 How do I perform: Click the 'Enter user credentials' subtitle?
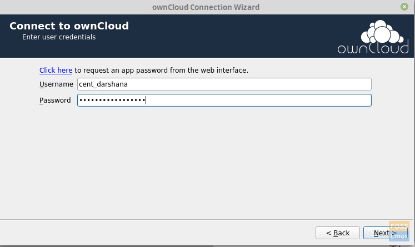(59, 37)
